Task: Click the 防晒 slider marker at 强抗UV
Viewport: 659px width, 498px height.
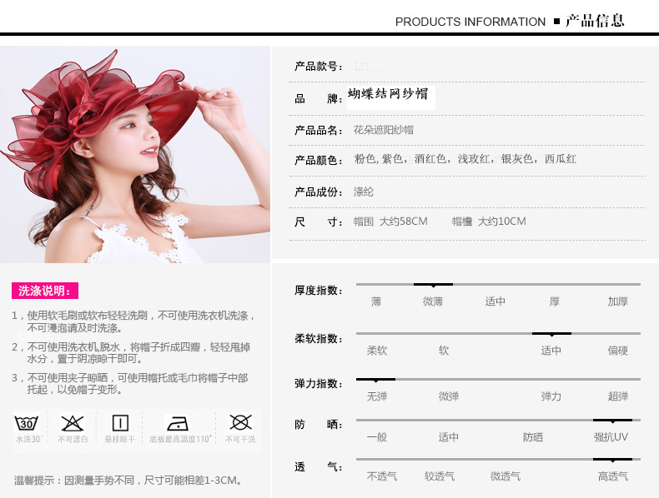Action: click(x=612, y=421)
